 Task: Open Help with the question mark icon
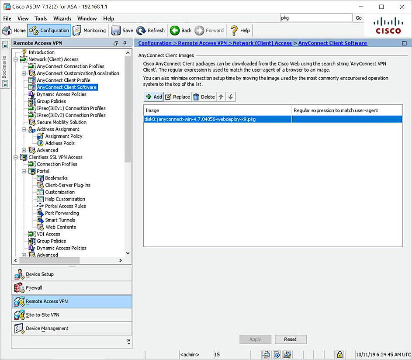click(x=234, y=31)
